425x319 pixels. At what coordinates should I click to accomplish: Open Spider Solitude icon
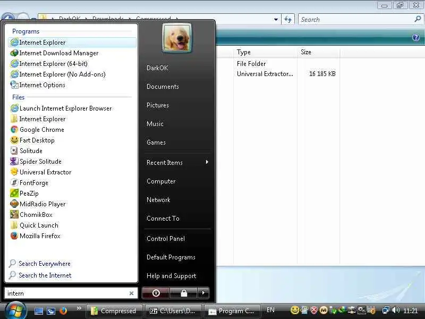coord(14,162)
